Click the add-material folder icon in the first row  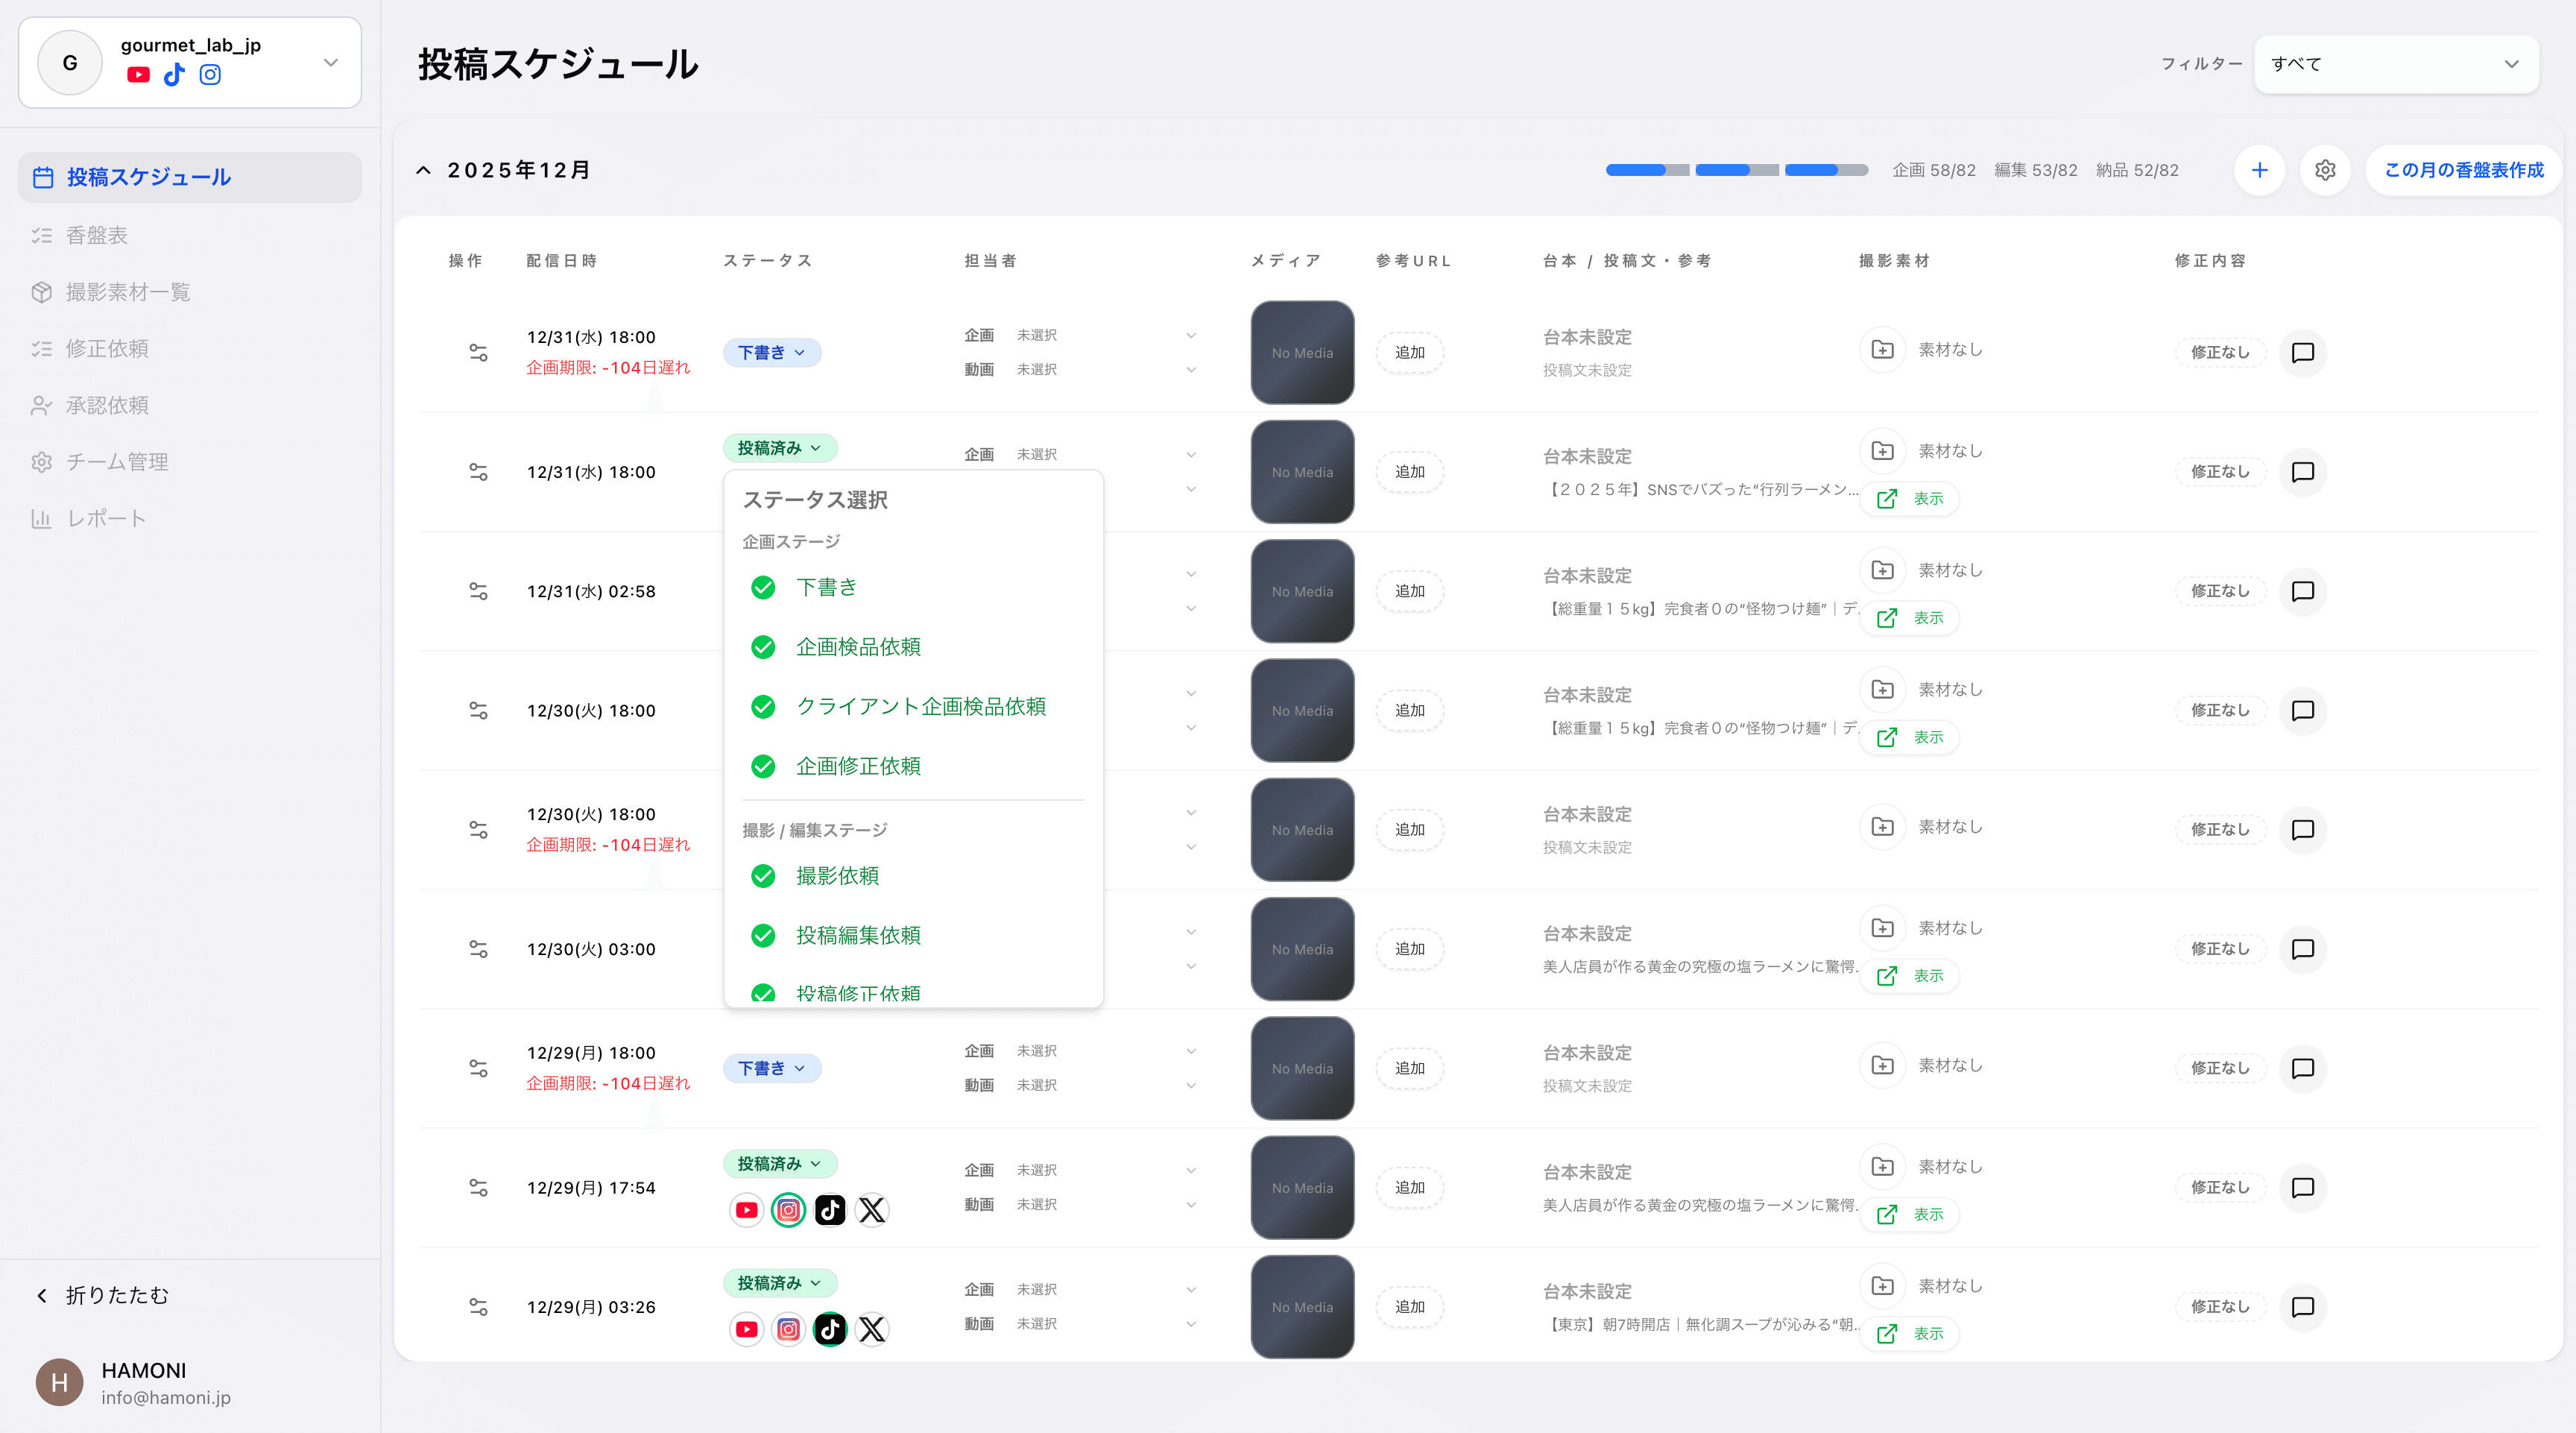1882,350
